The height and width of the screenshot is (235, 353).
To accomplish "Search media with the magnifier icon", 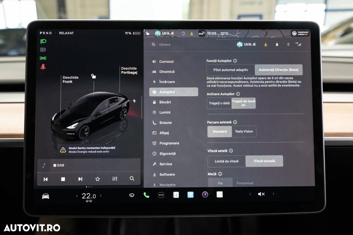I will (x=132, y=178).
